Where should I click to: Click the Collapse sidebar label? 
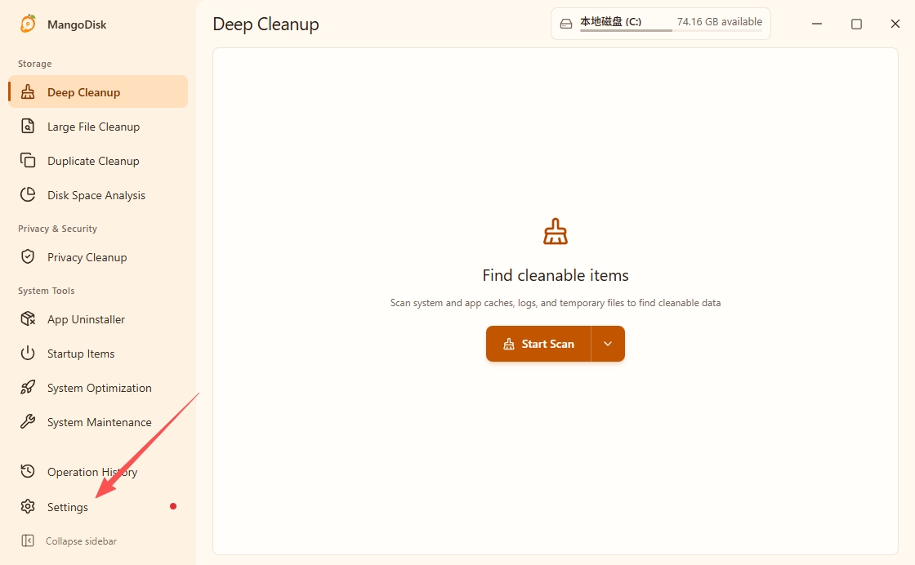point(81,541)
